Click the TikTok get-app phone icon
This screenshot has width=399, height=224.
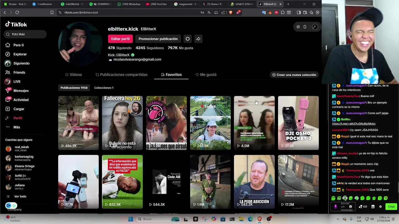(305, 27)
